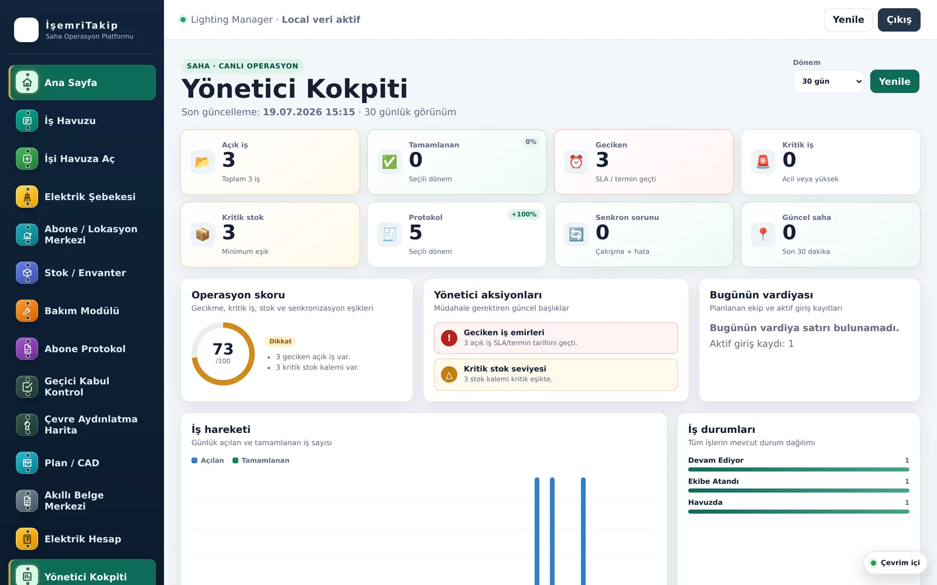Click the Tamamlanan checkmark icon

[x=389, y=162]
